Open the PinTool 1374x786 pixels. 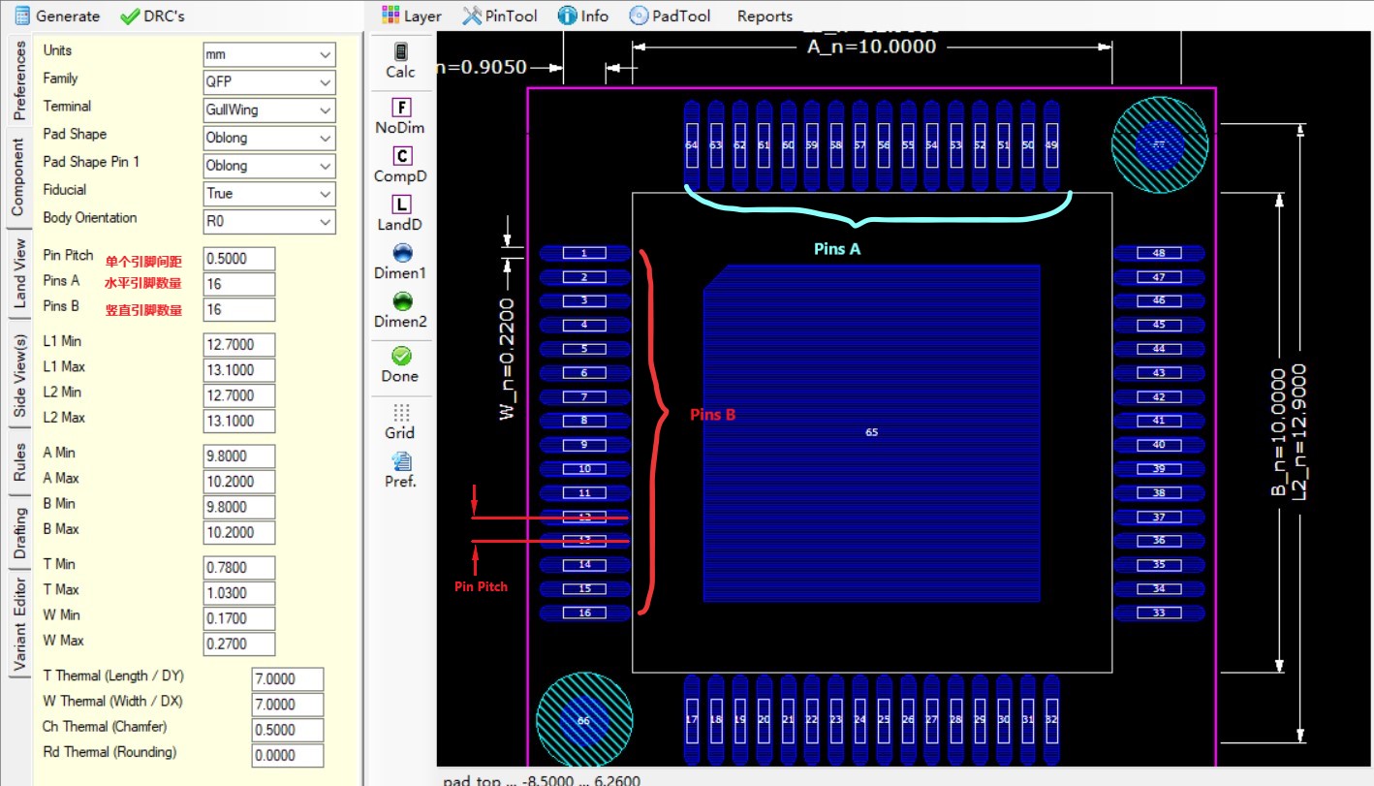[499, 16]
